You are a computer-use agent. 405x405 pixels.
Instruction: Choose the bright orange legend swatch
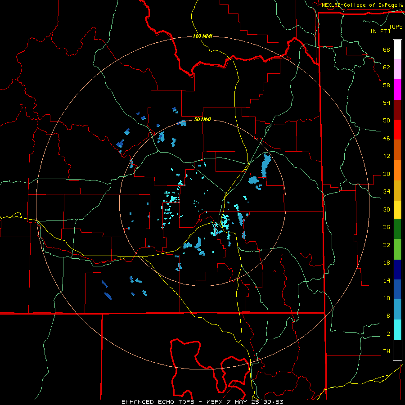(397, 170)
